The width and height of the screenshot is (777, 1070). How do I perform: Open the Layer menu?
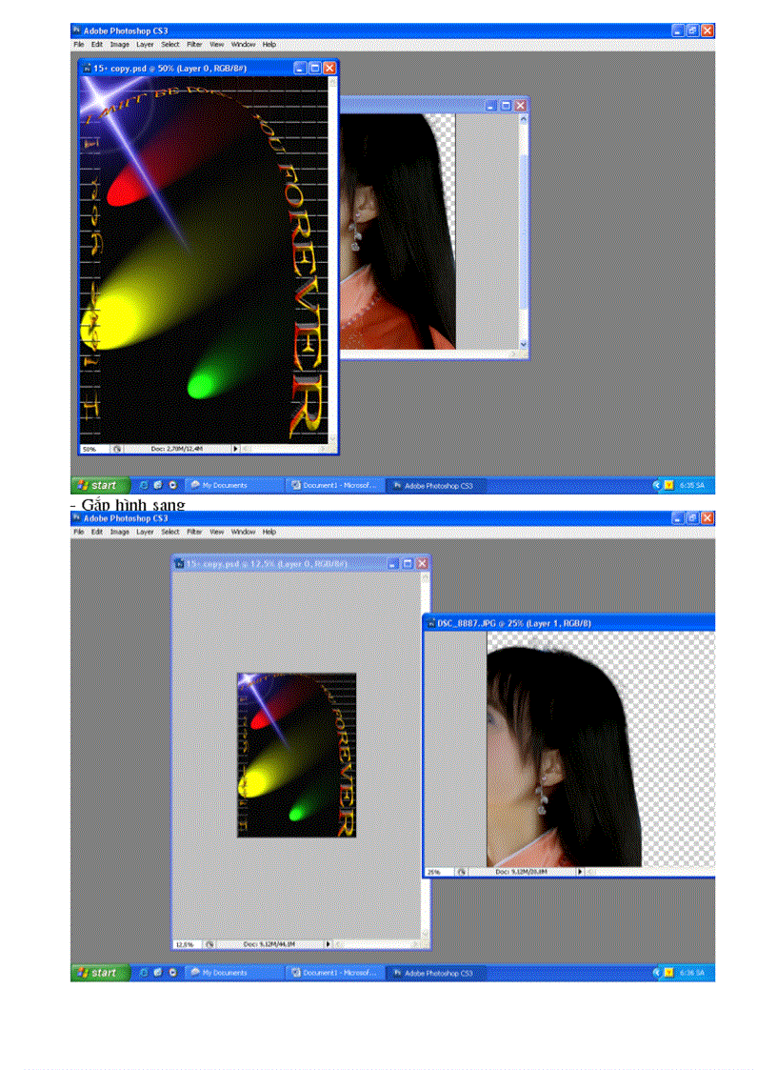click(x=145, y=44)
